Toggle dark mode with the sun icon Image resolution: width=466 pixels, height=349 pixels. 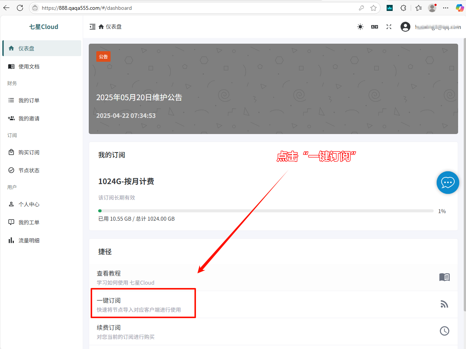point(360,27)
